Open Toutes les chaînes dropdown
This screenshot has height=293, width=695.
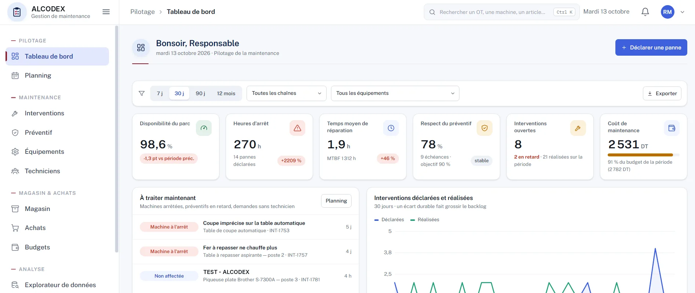[x=287, y=93]
